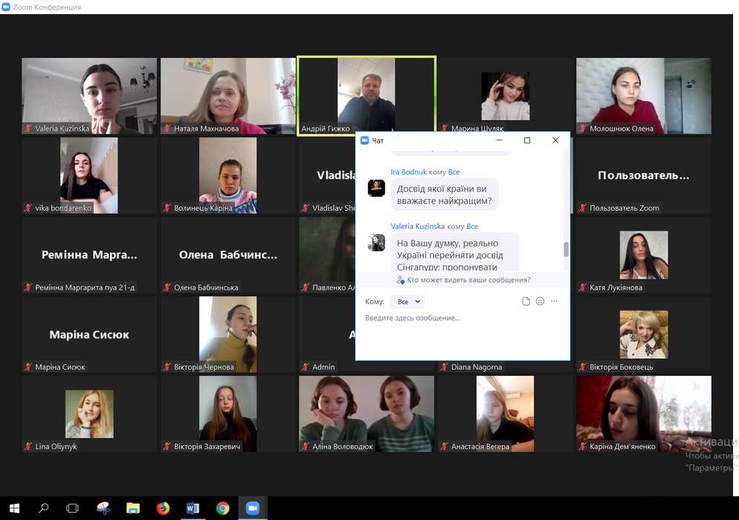
Task: Click the muted mic icon beside Lina Oliynyk
Action: pyautogui.click(x=28, y=446)
